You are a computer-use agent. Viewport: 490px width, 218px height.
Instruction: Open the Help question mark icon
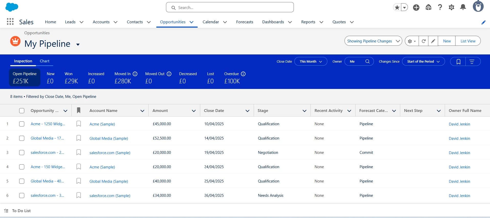point(440,7)
